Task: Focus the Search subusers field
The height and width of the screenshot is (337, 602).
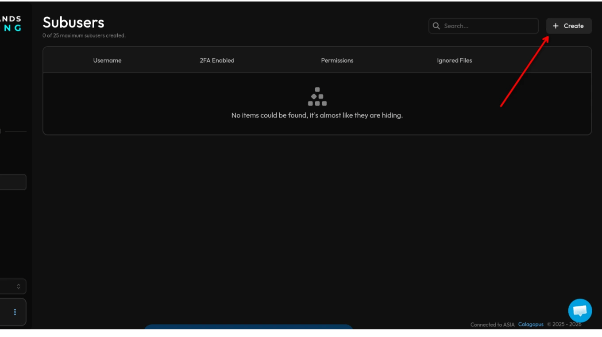Action: [x=483, y=26]
